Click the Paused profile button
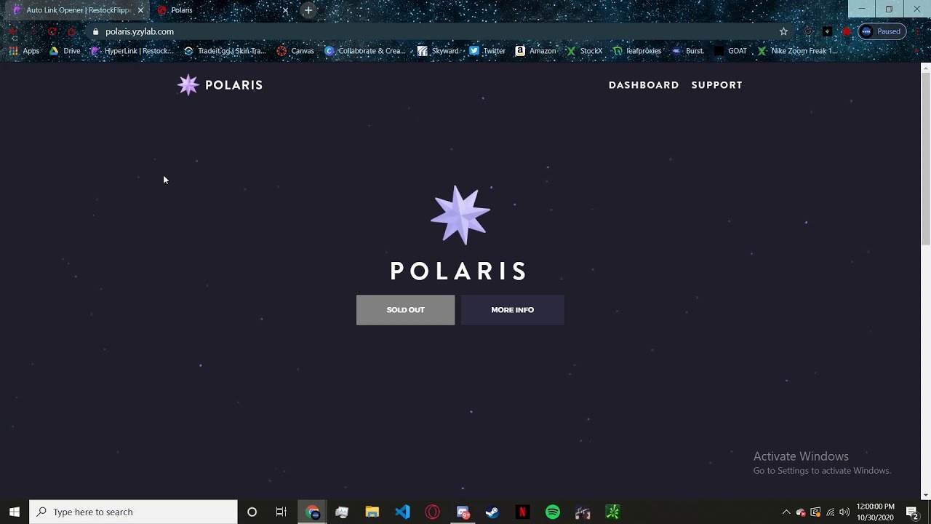The height and width of the screenshot is (524, 931). tap(882, 31)
